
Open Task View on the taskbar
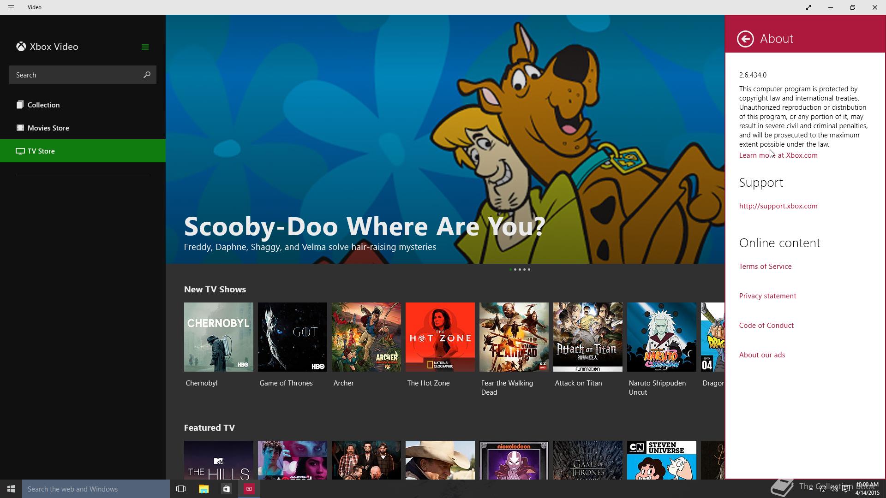(x=181, y=489)
